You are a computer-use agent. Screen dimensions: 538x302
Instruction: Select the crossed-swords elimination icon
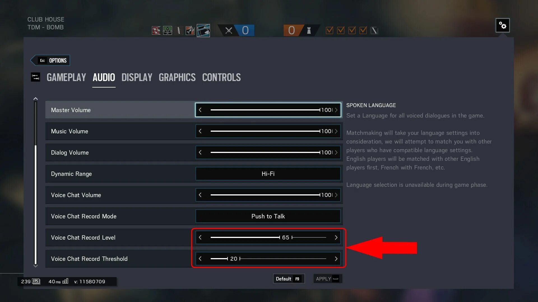[228, 30]
